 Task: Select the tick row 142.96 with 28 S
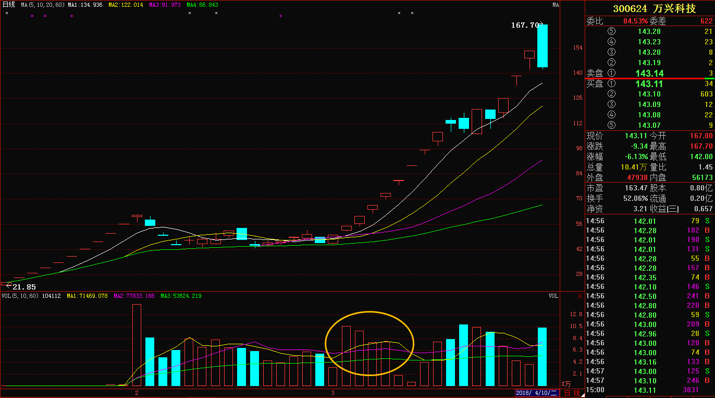[x=650, y=333]
